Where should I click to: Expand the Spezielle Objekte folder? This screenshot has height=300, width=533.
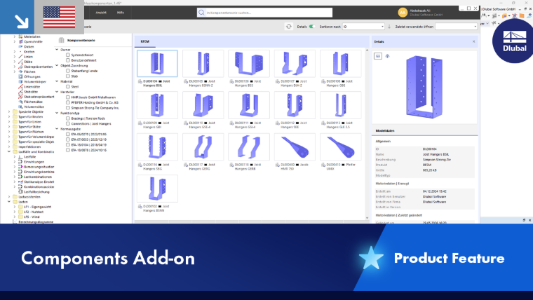[9, 111]
